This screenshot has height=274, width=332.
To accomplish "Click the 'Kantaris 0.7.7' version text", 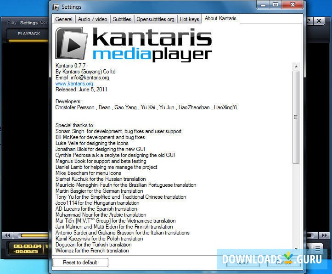I will pos(71,66).
